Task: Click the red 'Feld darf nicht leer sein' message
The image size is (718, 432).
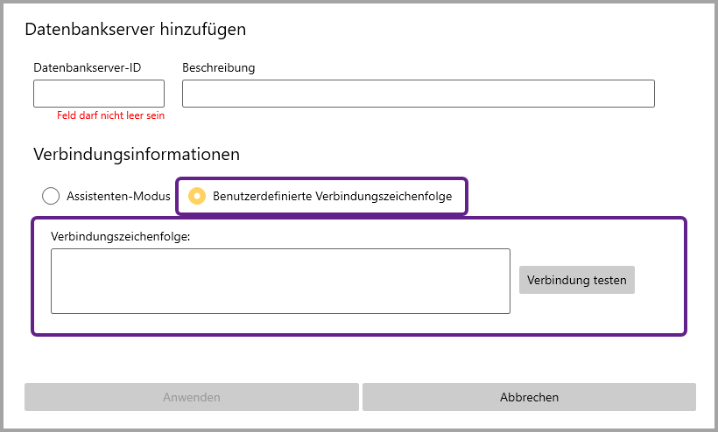Action: (x=110, y=115)
